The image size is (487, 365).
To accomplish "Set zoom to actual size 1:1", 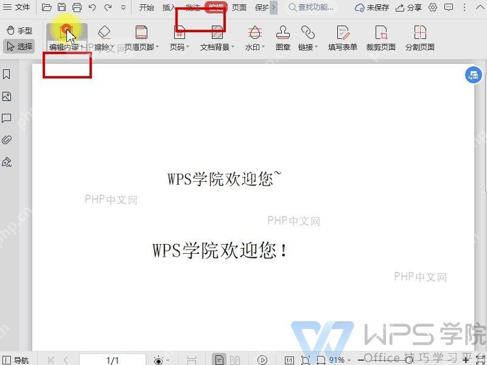I will point(289,360).
